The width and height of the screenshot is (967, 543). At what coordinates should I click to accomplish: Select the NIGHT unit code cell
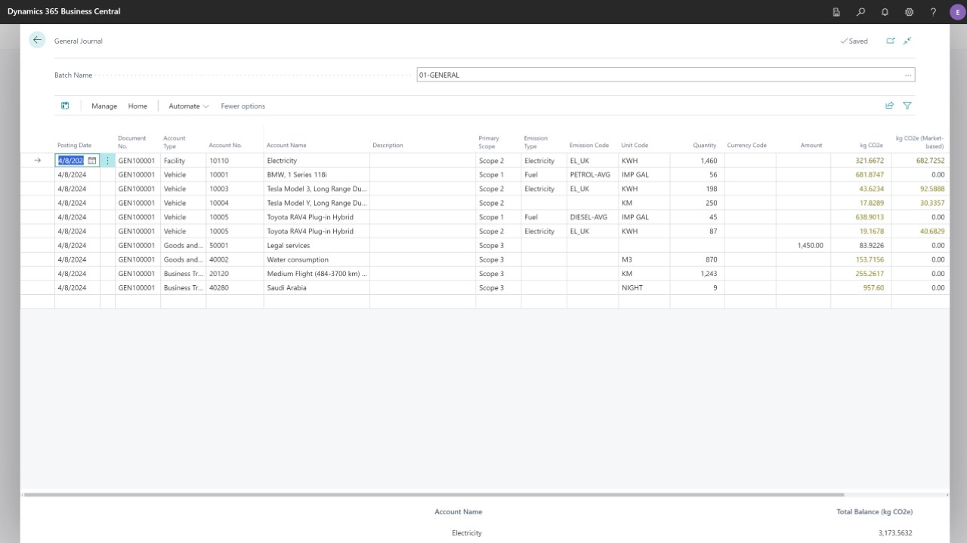coord(644,288)
